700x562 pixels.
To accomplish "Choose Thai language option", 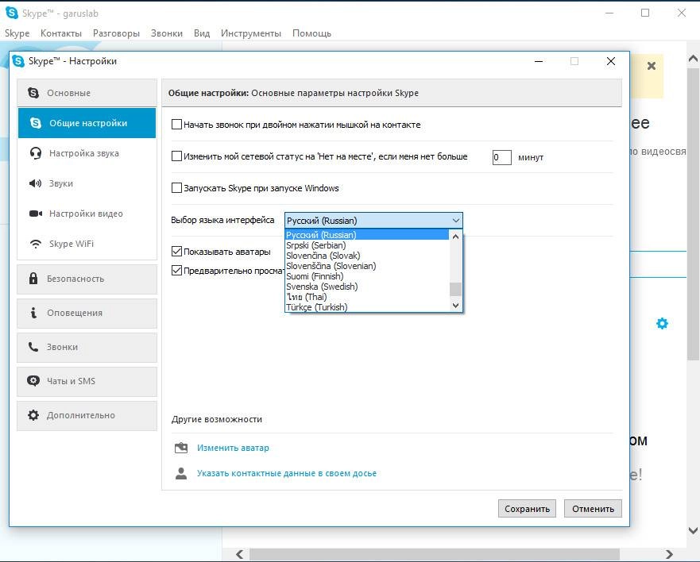I will tap(367, 297).
